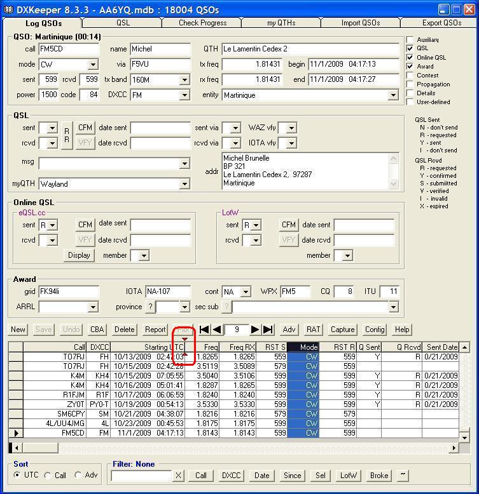Open the DXCC prefix dropdown
Image resolution: width=479 pixels, height=494 pixels.
184,95
